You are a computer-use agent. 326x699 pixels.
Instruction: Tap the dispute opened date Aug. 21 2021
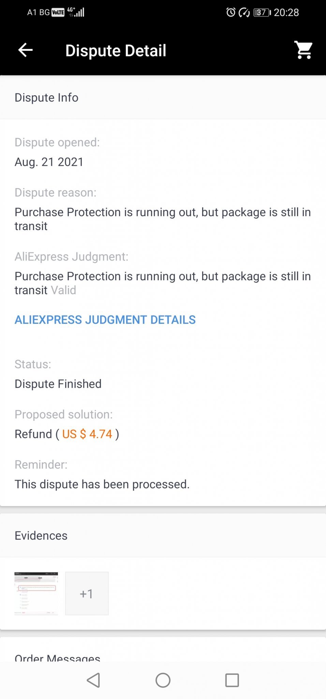point(49,162)
